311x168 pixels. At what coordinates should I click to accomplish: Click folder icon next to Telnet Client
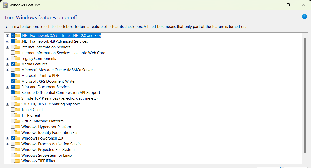(x=17, y=110)
